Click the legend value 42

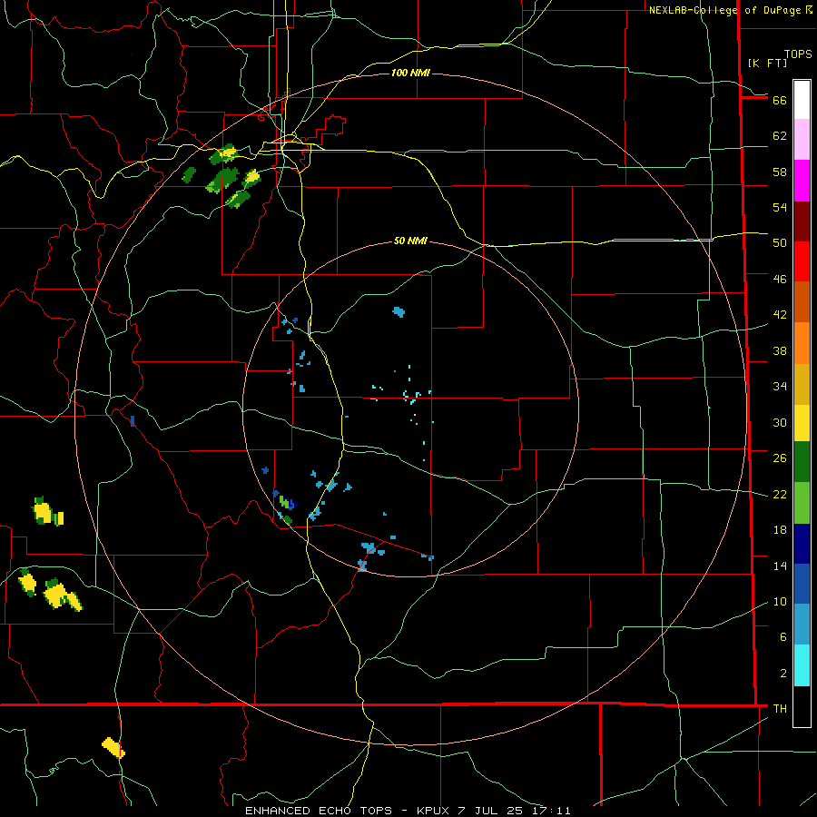click(x=780, y=315)
